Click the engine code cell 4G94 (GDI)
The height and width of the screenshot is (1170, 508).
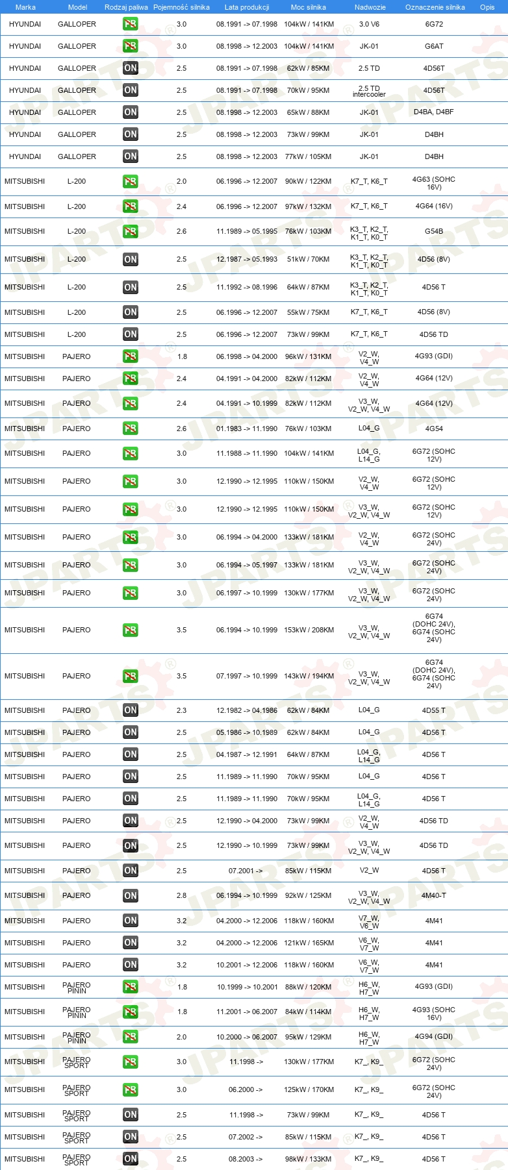coord(434,1036)
